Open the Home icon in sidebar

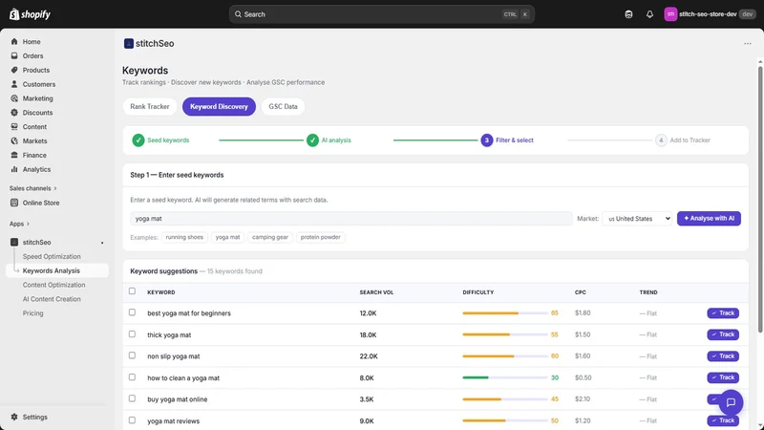click(14, 41)
